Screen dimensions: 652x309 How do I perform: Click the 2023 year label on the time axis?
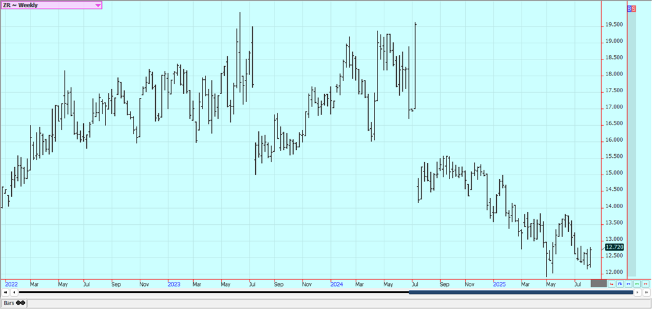click(x=174, y=284)
